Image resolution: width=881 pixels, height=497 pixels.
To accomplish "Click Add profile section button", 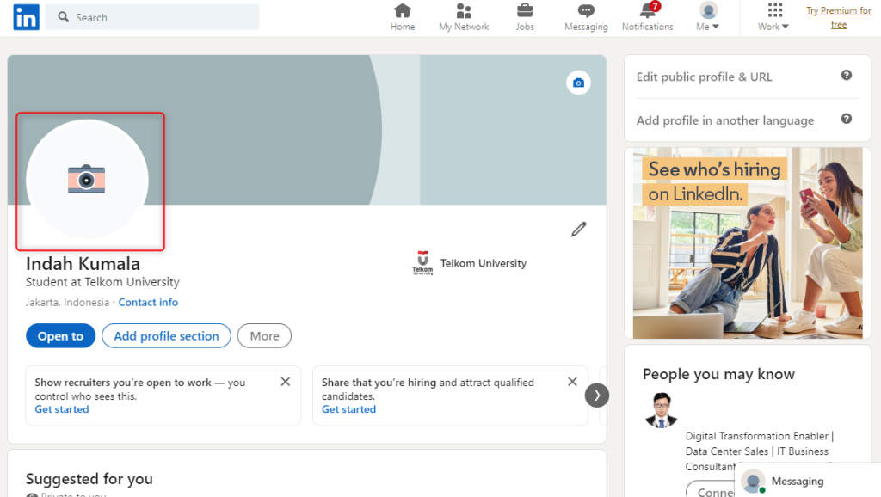I will (x=166, y=336).
